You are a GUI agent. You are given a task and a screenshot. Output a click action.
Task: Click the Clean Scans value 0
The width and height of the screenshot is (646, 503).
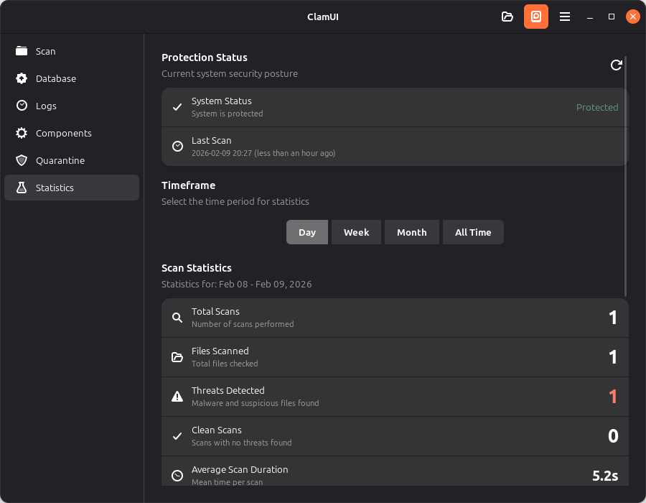point(613,435)
